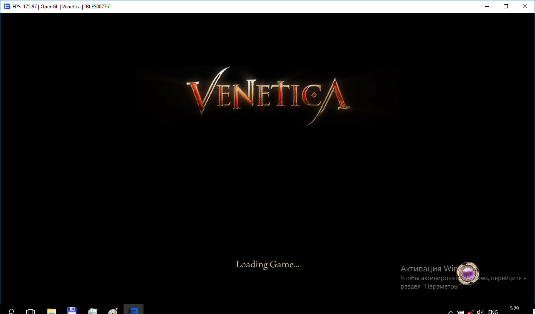Click the RPCS3 icon in the title bar
Image resolution: width=535 pixels, height=314 pixels.
(x=6, y=6)
